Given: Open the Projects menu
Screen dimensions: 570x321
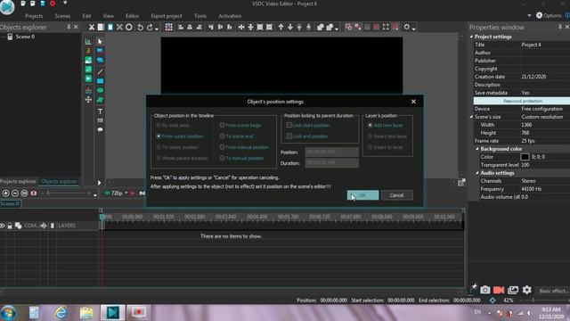Looking at the screenshot, I should pyautogui.click(x=34, y=16).
